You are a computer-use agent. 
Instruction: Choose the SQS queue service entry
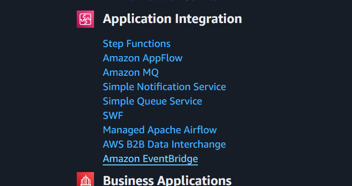coord(153,101)
